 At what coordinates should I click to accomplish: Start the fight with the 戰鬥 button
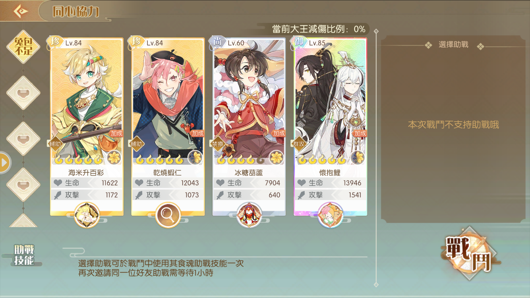[469, 253]
